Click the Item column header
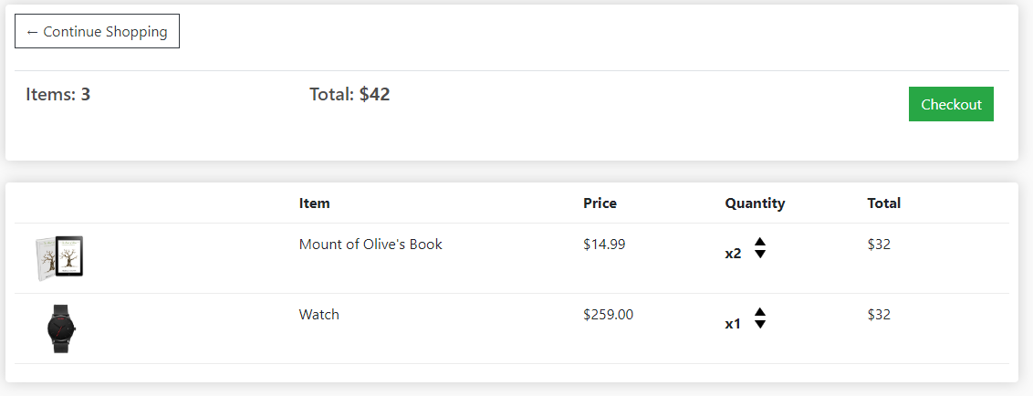Image resolution: width=1033 pixels, height=396 pixels. coord(314,203)
